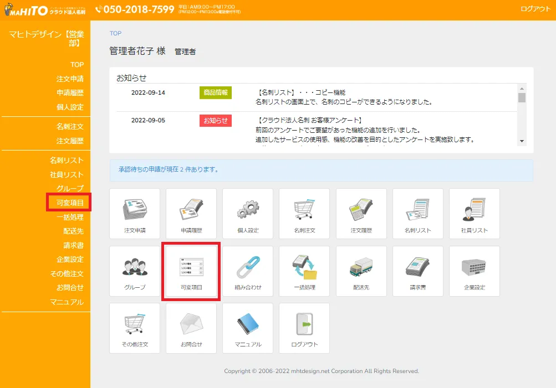Screen dimensions: 556x388
Task: Open the 配送先 truck icon
Action: coord(361,271)
